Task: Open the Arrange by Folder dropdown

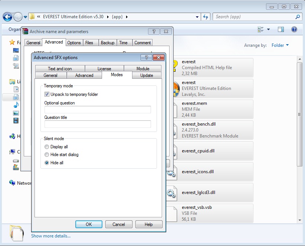Action: click(x=280, y=45)
